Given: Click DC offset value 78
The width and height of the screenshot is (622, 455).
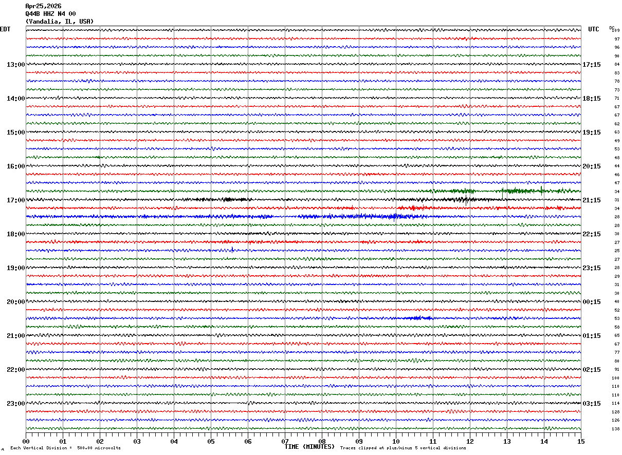Looking at the screenshot, I should tap(617, 82).
